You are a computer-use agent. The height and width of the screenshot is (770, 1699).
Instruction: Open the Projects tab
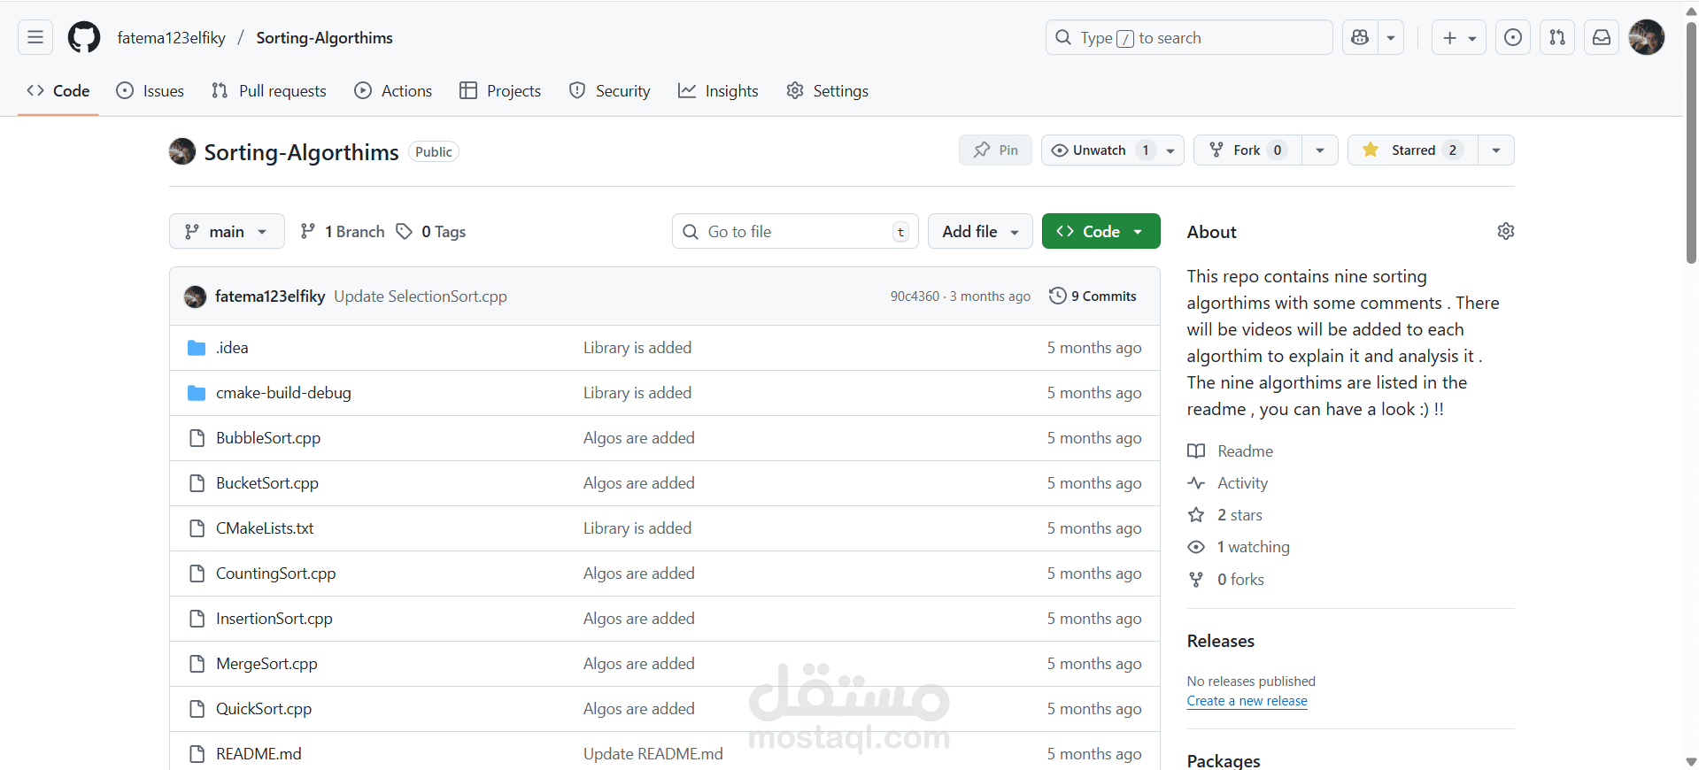coord(500,91)
